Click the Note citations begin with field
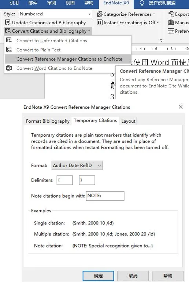Screen dimensions: 189x284 pyautogui.click(x=105, y=196)
